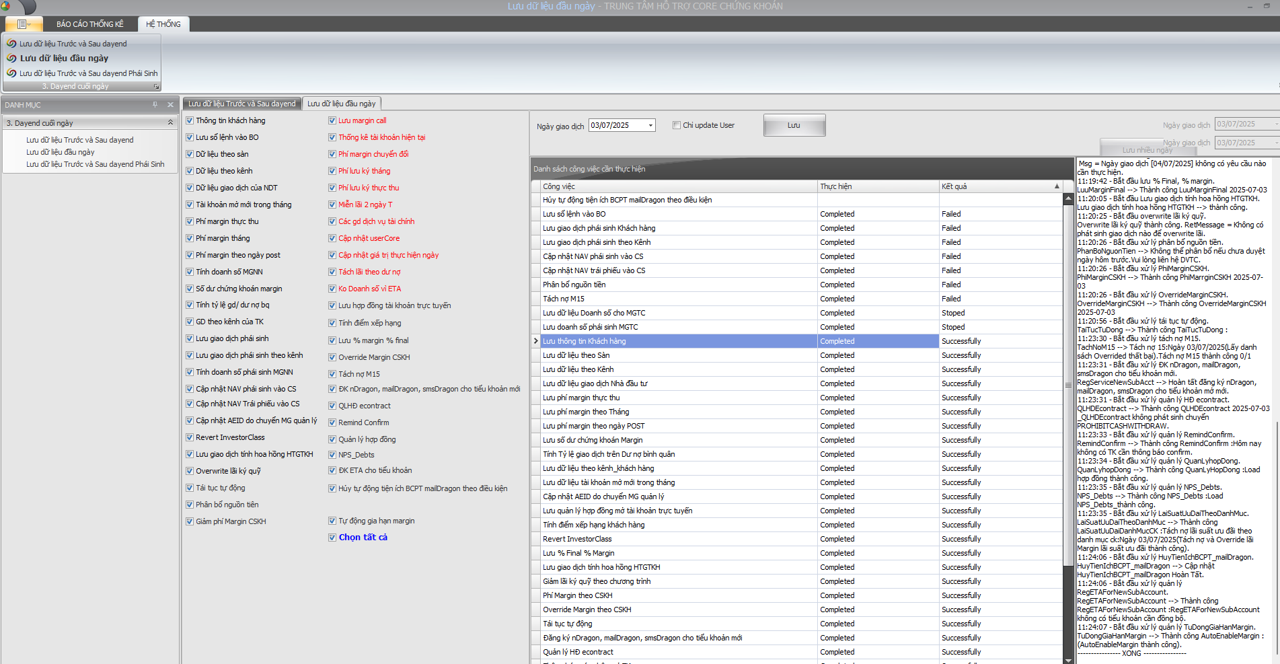Screen dimensions: 1280x664
Task: Open the HỆ THỐNG ribbon tab
Action: pyautogui.click(x=163, y=24)
